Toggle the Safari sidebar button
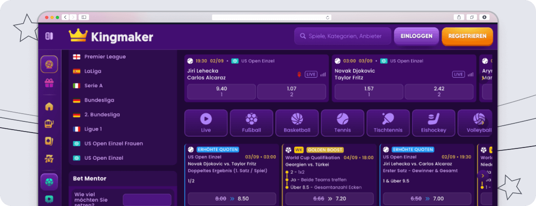 84,17
